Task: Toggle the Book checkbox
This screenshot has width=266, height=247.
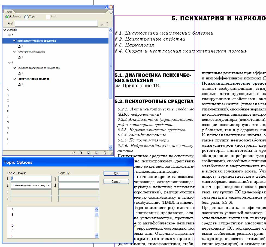Action: pyautogui.click(x=48, y=17)
